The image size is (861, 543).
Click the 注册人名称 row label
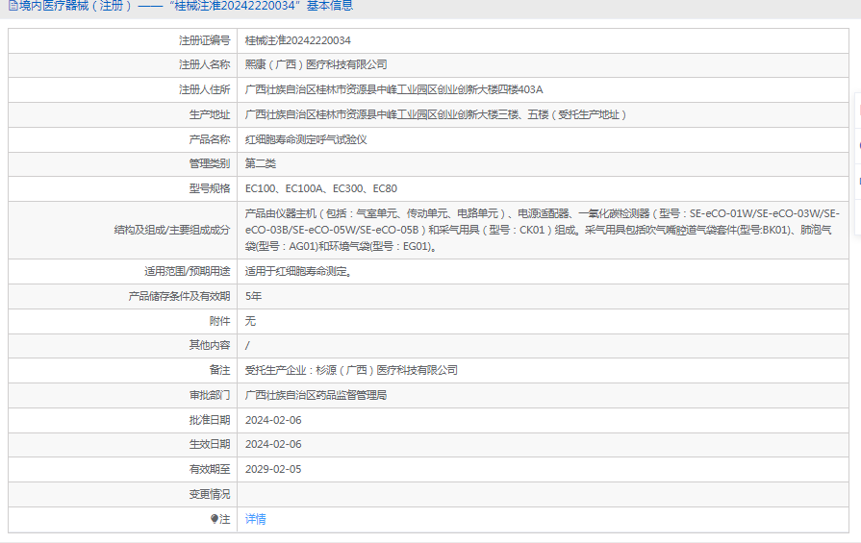coord(204,64)
